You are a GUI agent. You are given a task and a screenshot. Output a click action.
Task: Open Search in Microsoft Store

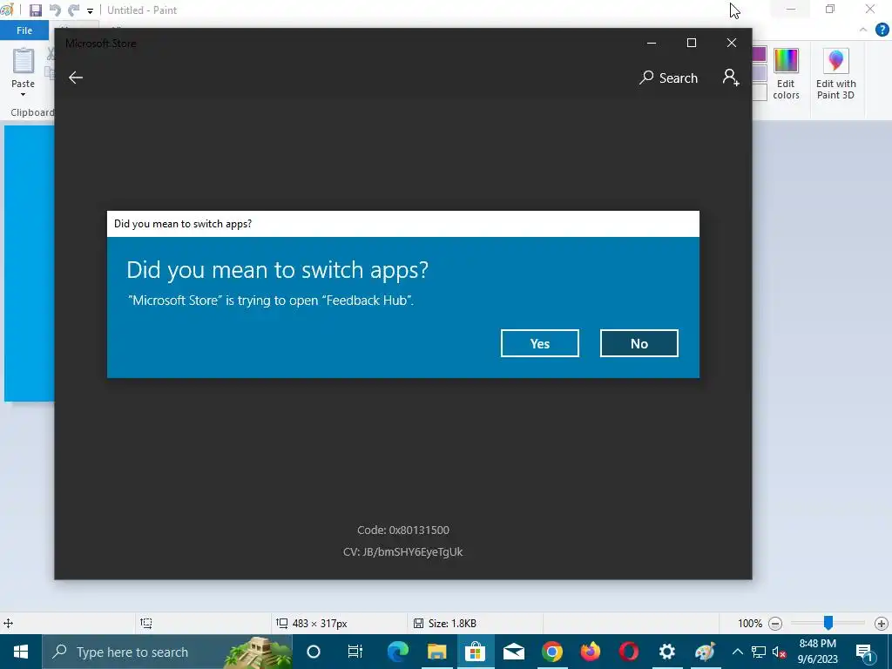coord(668,78)
